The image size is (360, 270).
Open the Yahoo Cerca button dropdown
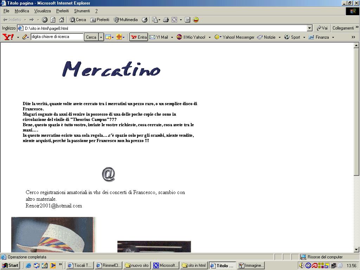pos(101,37)
